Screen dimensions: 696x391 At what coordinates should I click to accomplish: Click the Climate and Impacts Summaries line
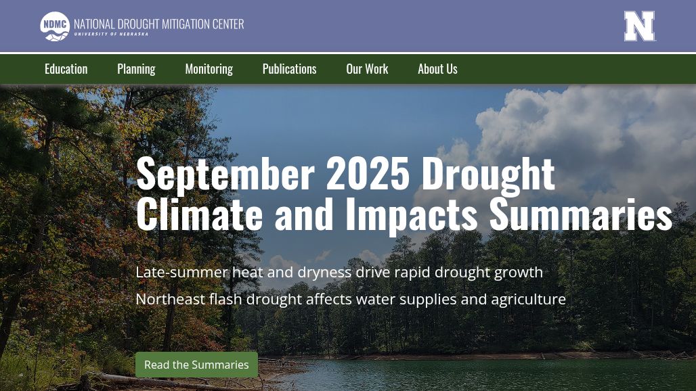pyautogui.click(x=404, y=214)
